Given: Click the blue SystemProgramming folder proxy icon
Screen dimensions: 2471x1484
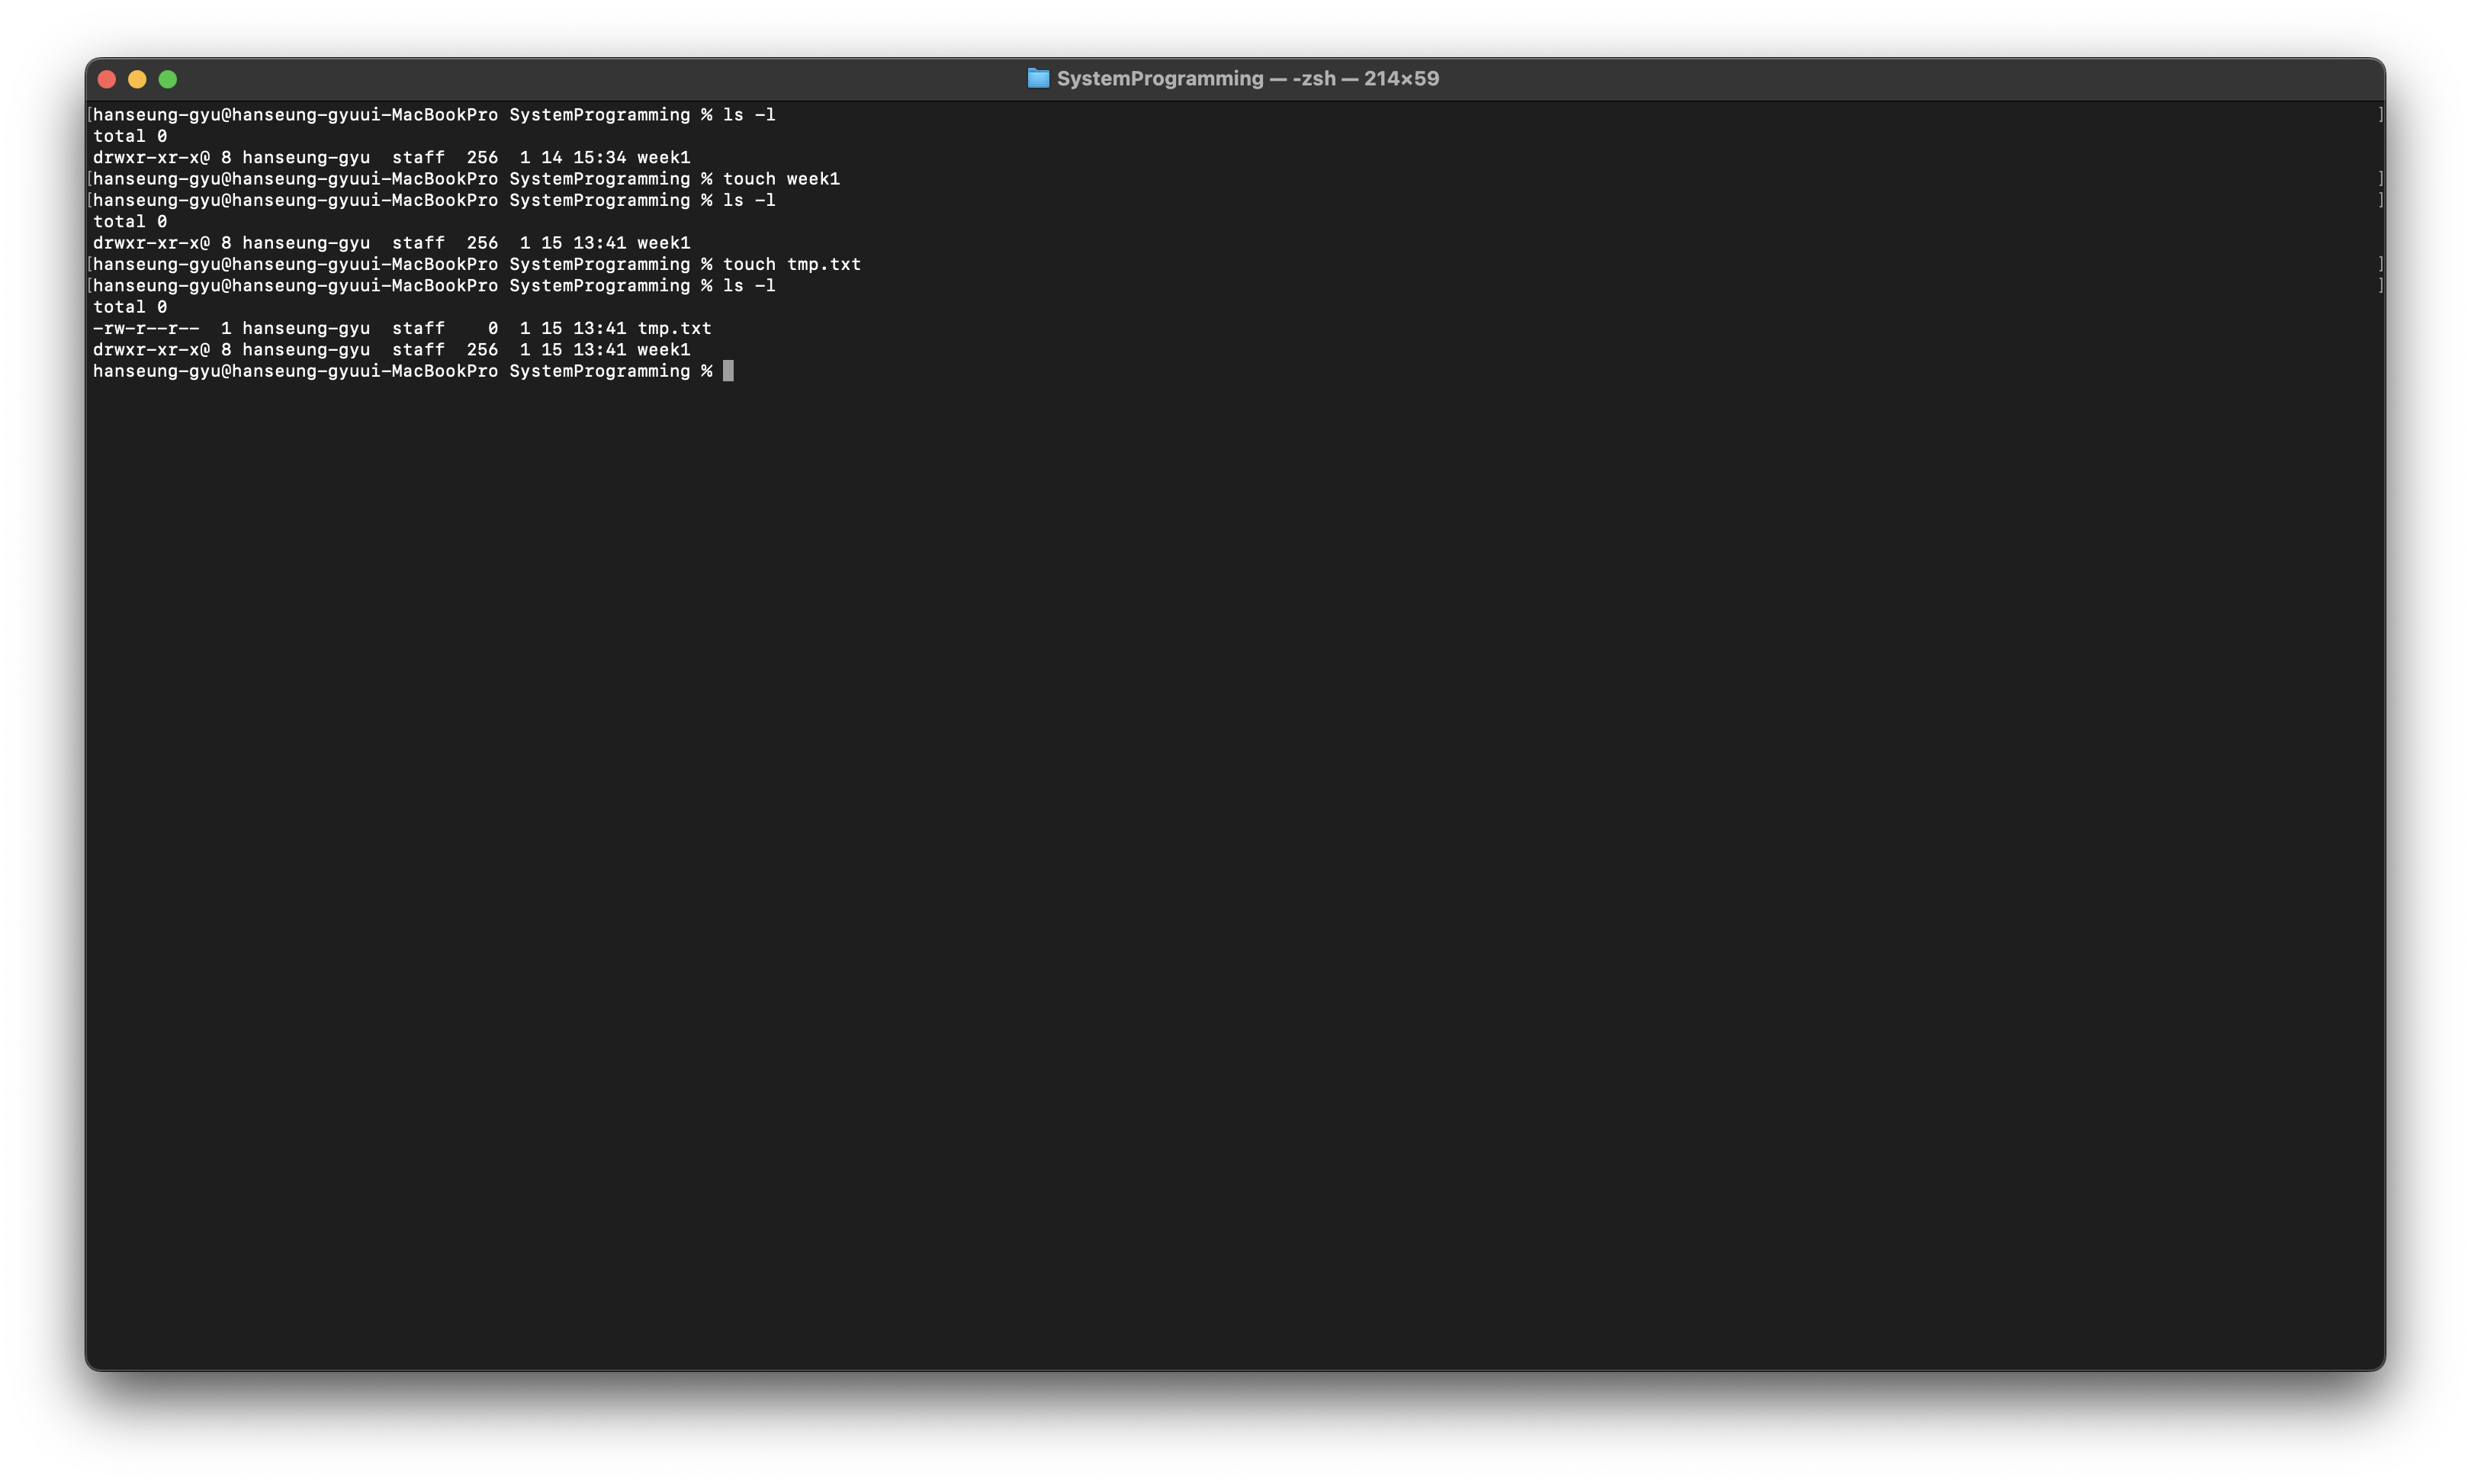Looking at the screenshot, I should coord(1038,79).
